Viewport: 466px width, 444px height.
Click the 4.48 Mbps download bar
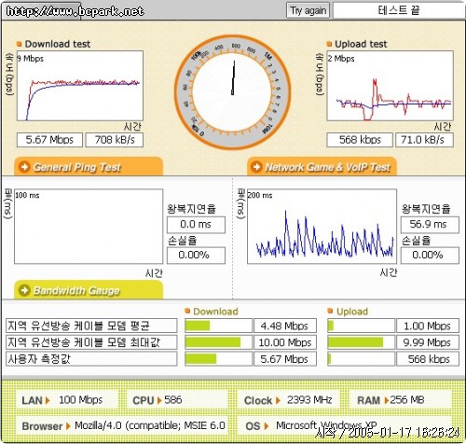pos(218,326)
